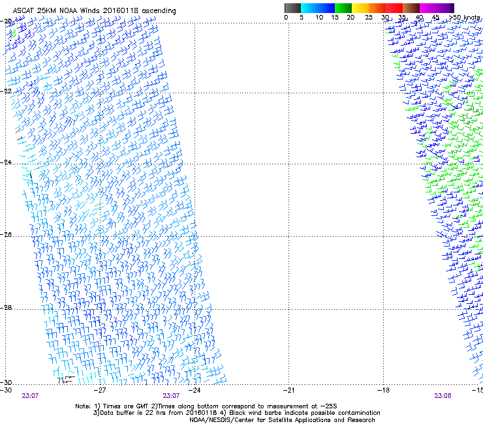Pick the brown 35-40 knots color segment
This screenshot has height=424, width=483.
(411, 8)
